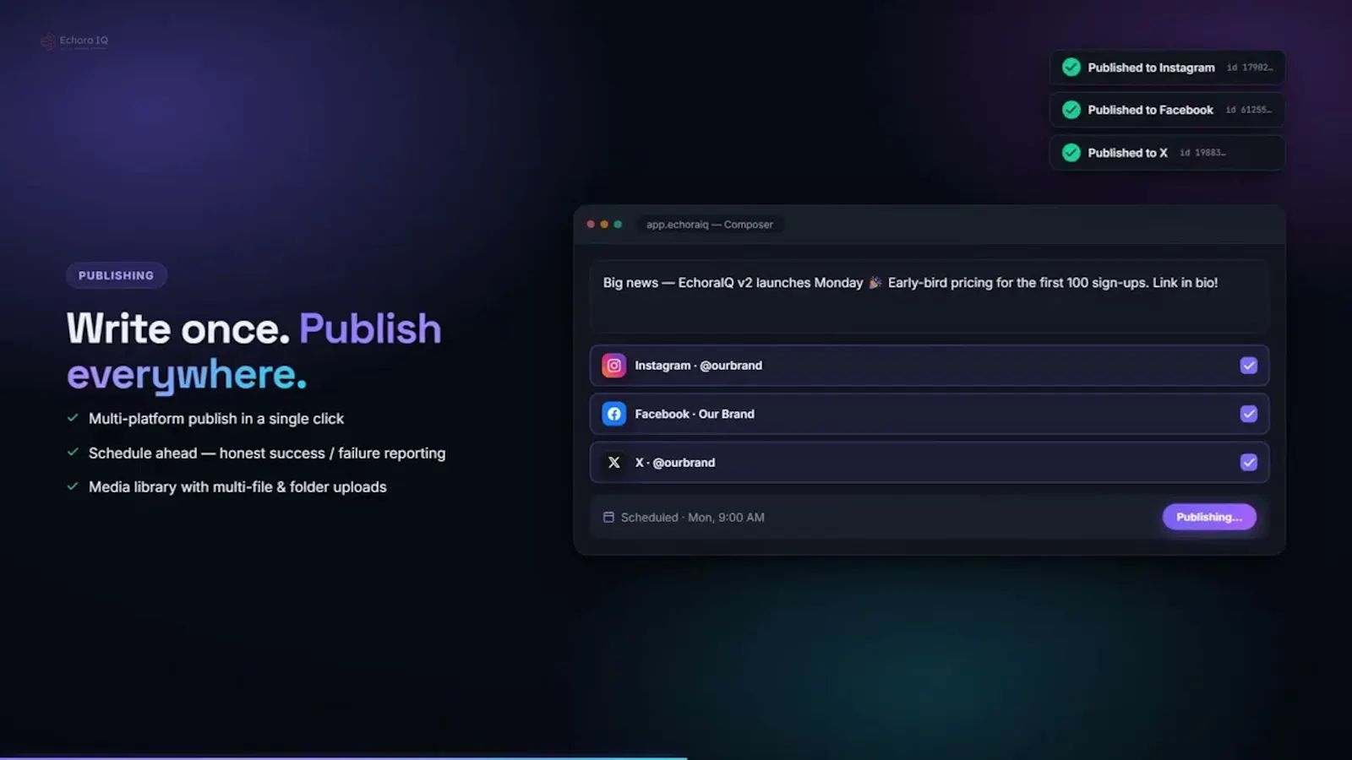Click the X platform icon

[614, 463]
